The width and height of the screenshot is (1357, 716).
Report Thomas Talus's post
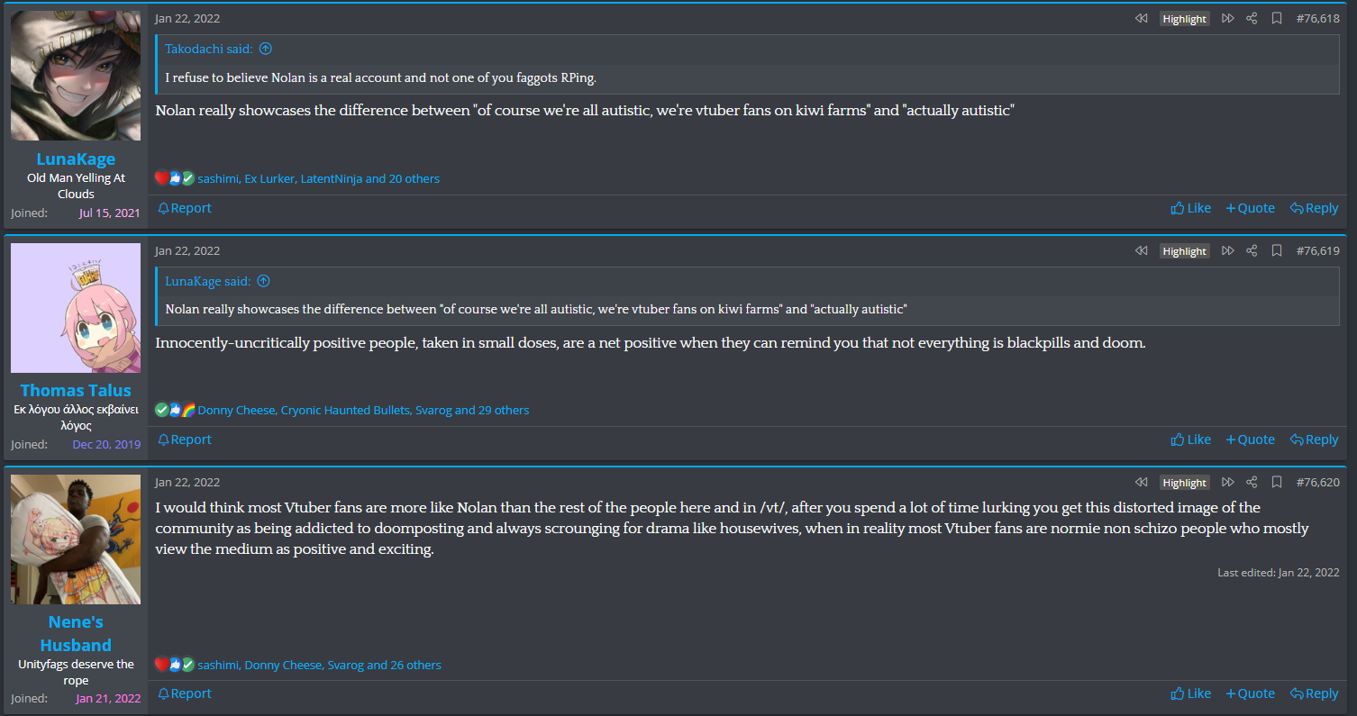(185, 440)
